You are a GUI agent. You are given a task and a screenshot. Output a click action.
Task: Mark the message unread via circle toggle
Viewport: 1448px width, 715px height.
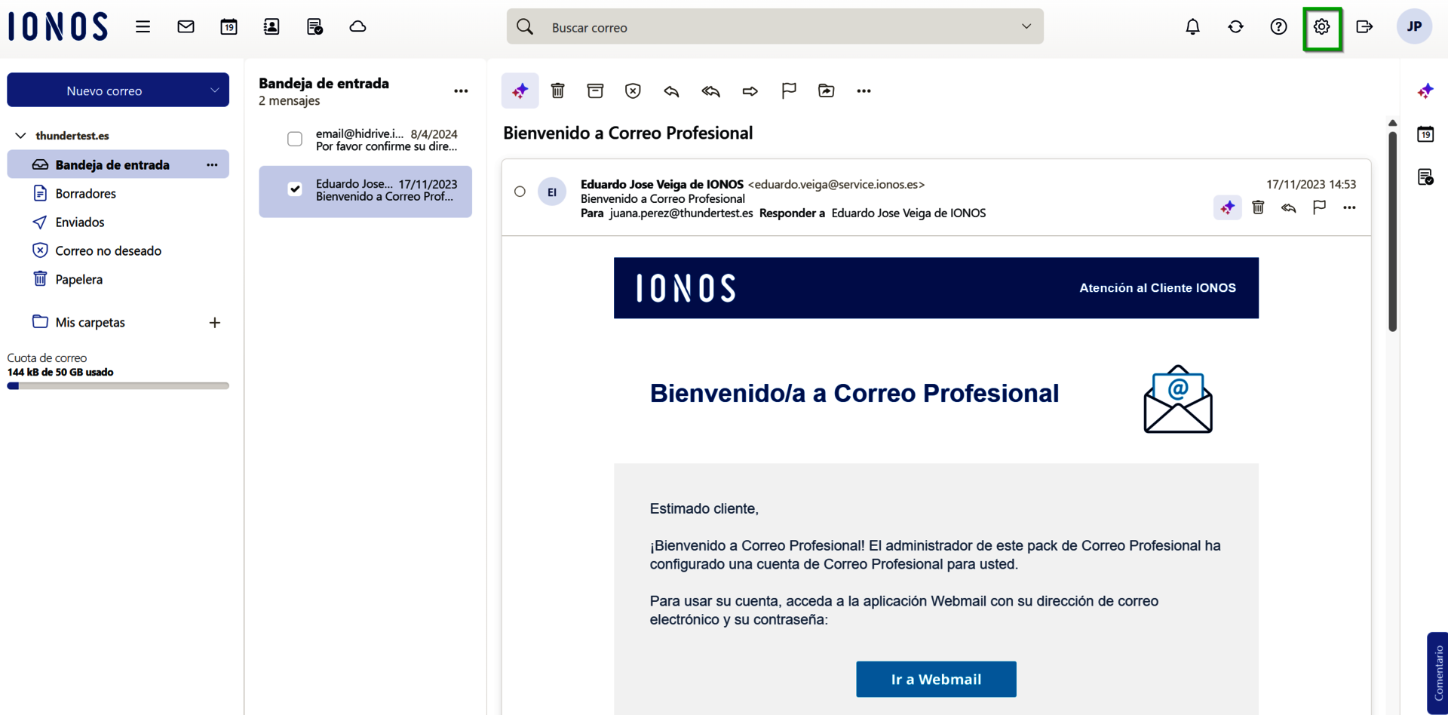(520, 192)
